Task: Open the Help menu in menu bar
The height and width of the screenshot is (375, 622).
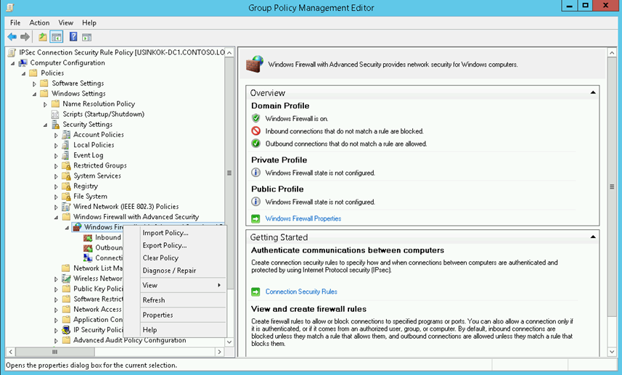Action: [x=89, y=22]
